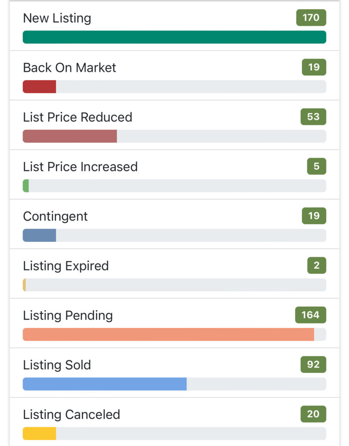The image size is (349, 446).
Task: Select the green New Listing progress bar
Action: (174, 37)
